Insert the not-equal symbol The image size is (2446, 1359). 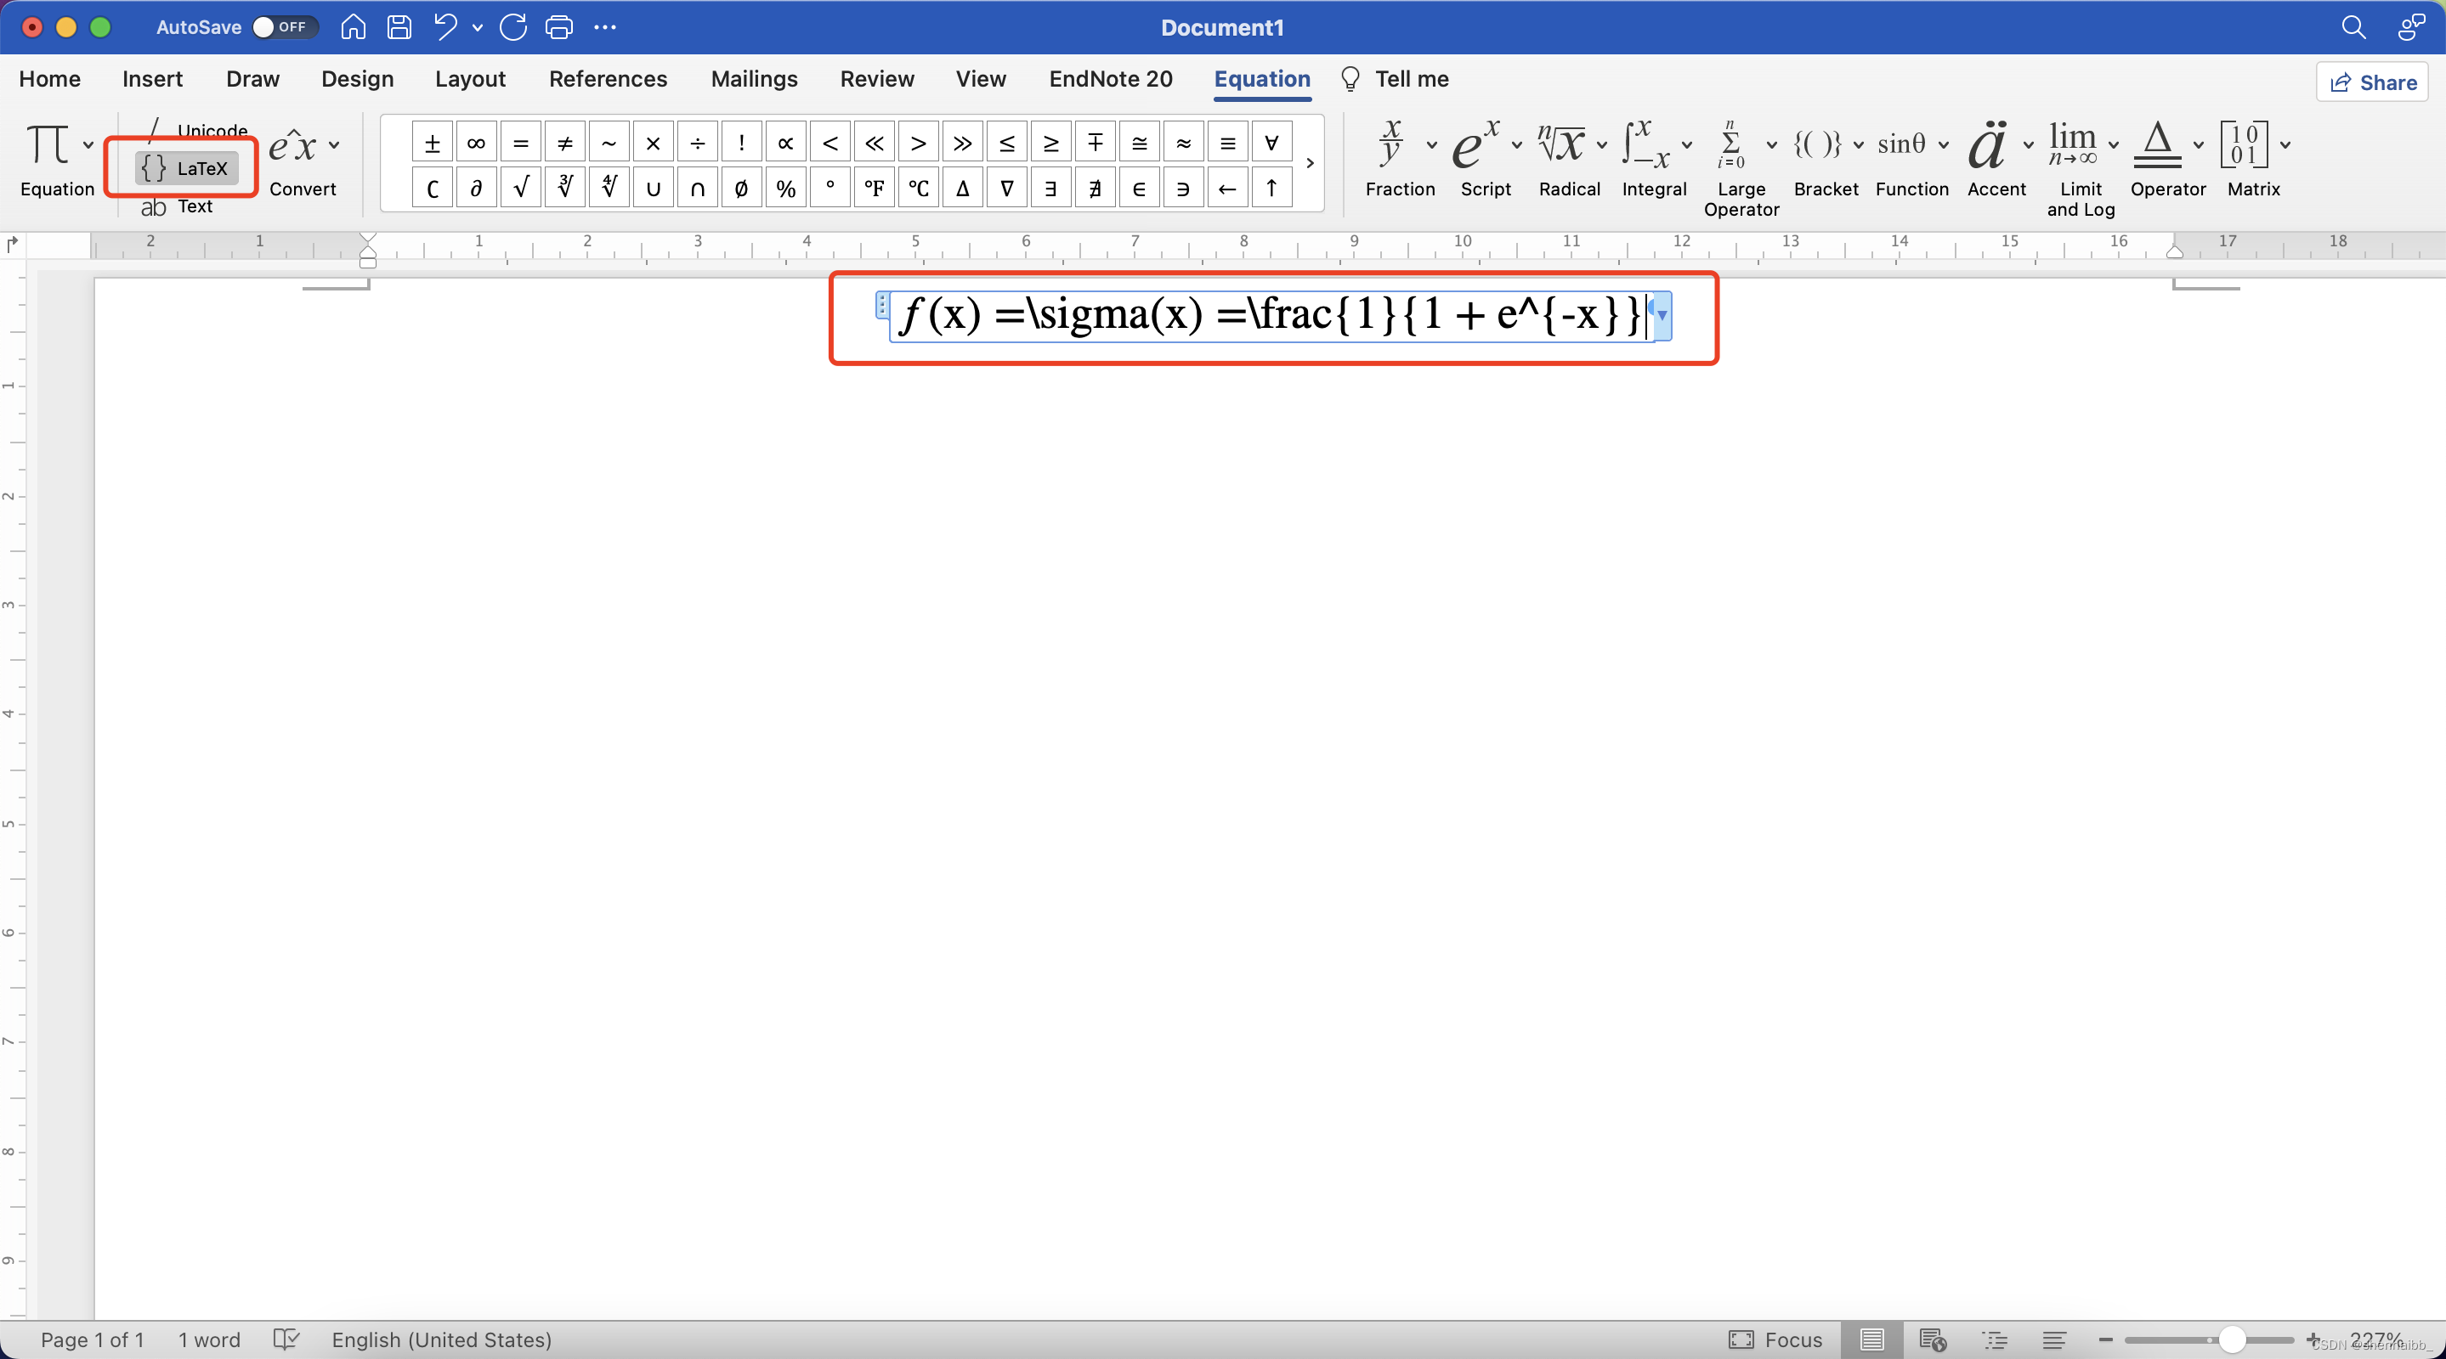(x=565, y=144)
